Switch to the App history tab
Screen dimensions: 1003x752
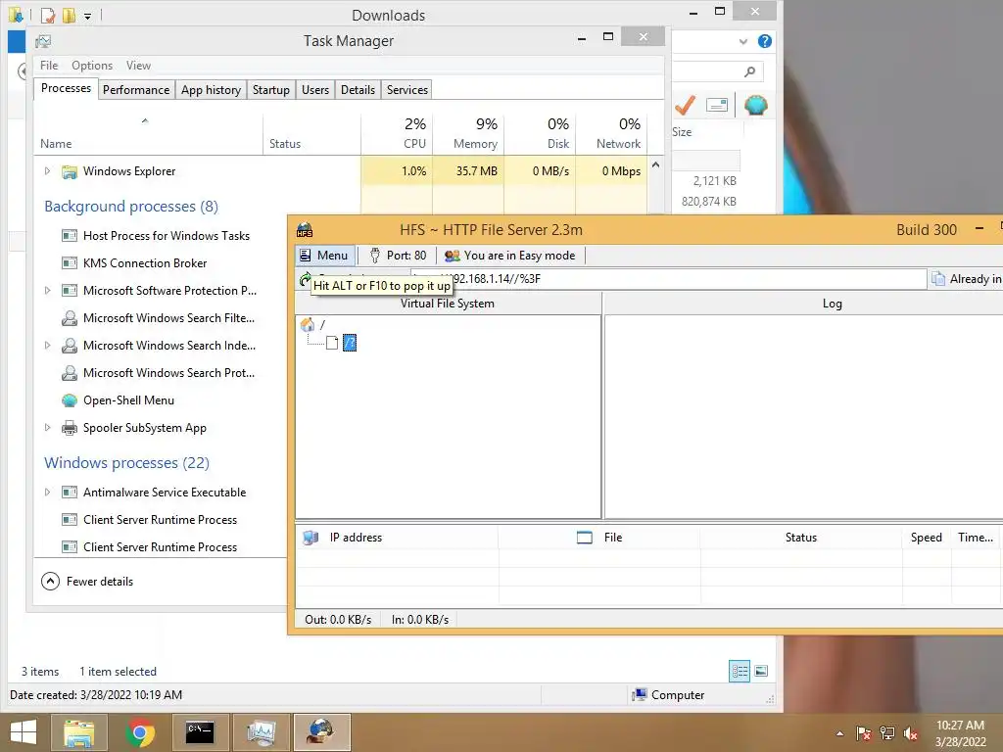click(x=212, y=89)
